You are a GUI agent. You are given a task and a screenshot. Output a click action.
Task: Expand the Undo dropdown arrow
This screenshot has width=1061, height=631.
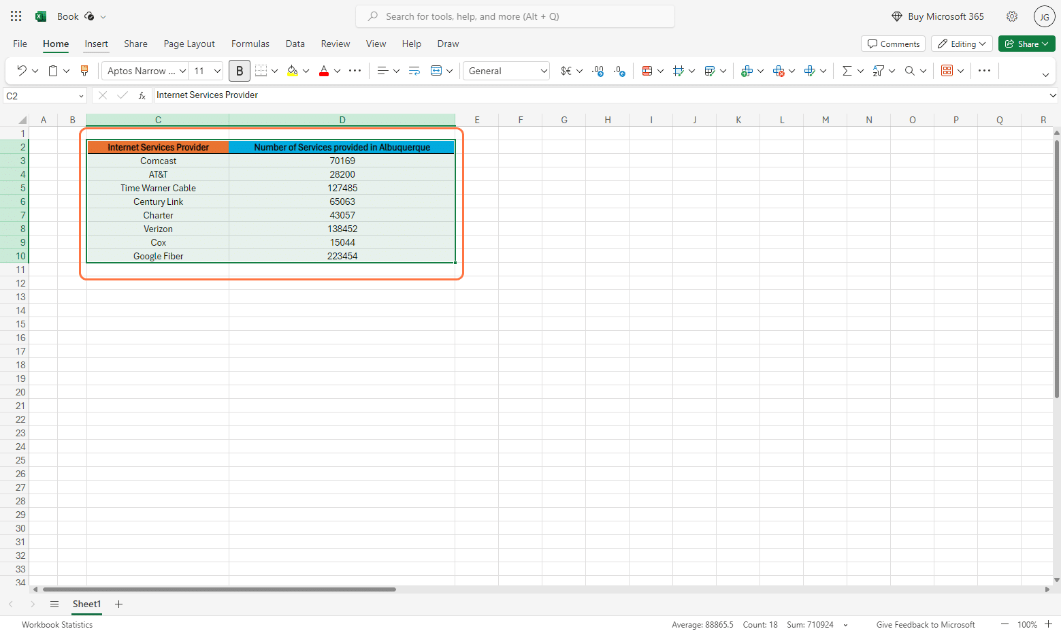pos(35,71)
